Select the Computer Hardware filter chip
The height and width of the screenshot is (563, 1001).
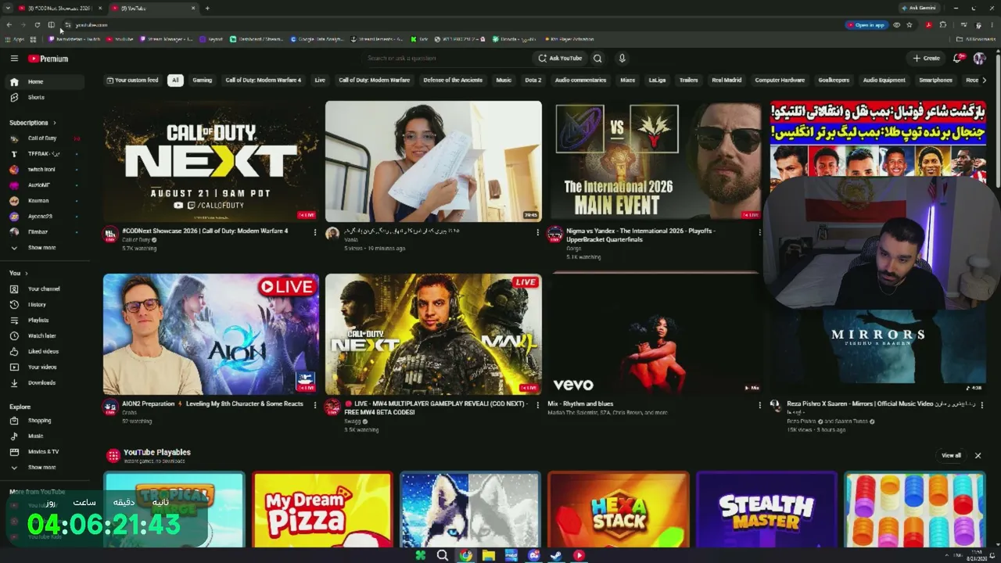(x=780, y=80)
